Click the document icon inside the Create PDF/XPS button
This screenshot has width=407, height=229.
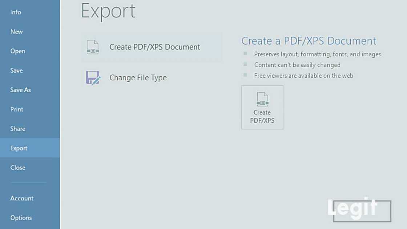[x=262, y=99]
